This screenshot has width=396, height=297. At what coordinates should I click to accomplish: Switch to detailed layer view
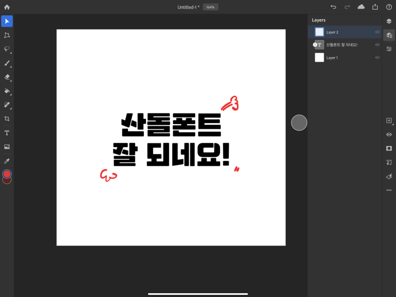pos(389,35)
